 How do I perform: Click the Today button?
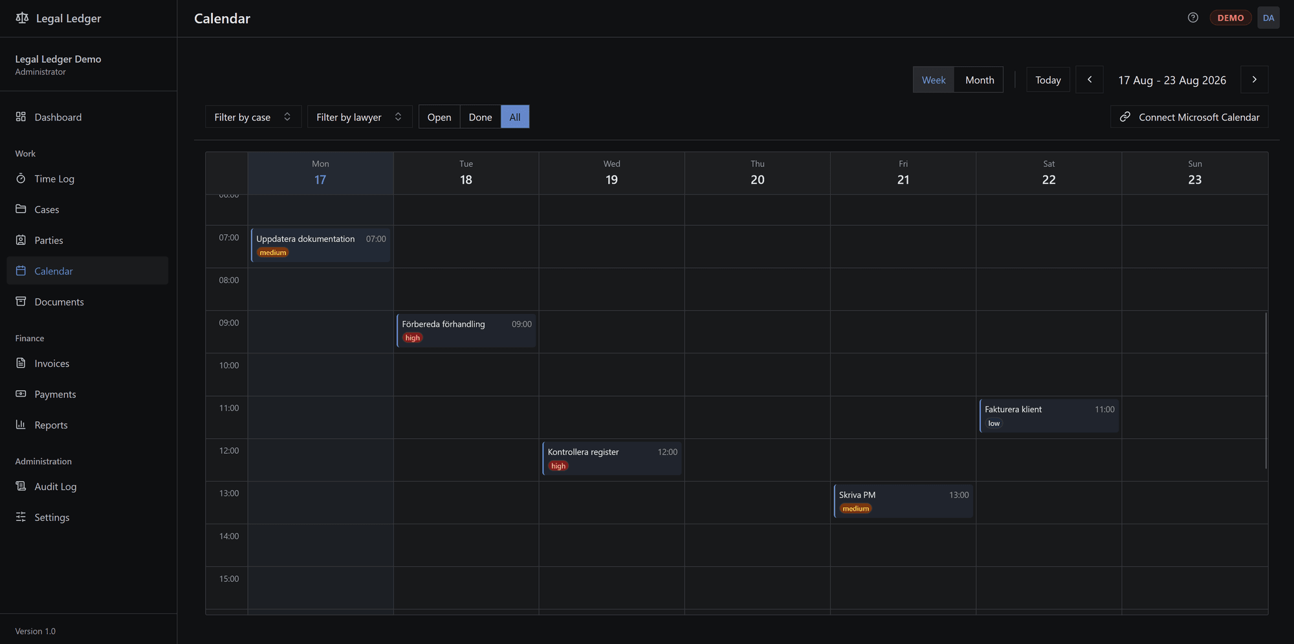tap(1048, 80)
